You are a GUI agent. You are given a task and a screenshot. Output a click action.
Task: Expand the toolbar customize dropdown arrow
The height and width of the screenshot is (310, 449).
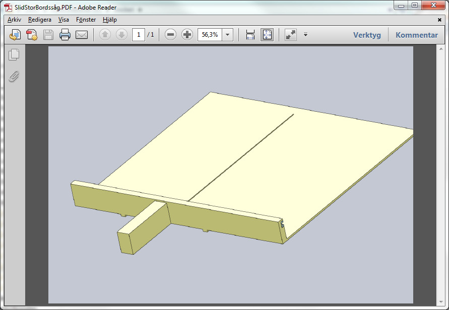305,35
